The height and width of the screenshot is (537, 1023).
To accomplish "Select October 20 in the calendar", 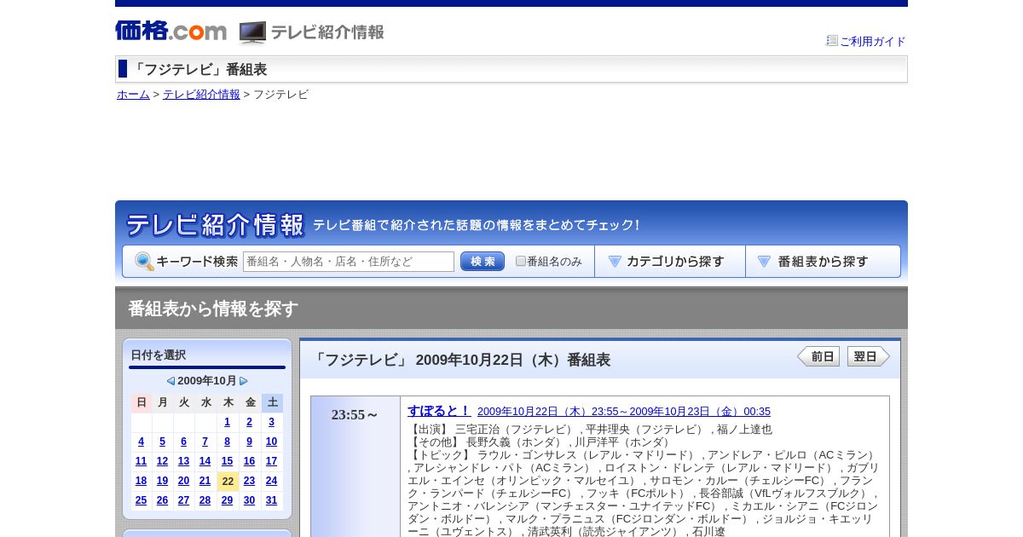I will 184,481.
